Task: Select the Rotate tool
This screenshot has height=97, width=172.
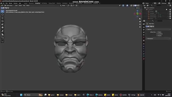Action: [3, 21]
